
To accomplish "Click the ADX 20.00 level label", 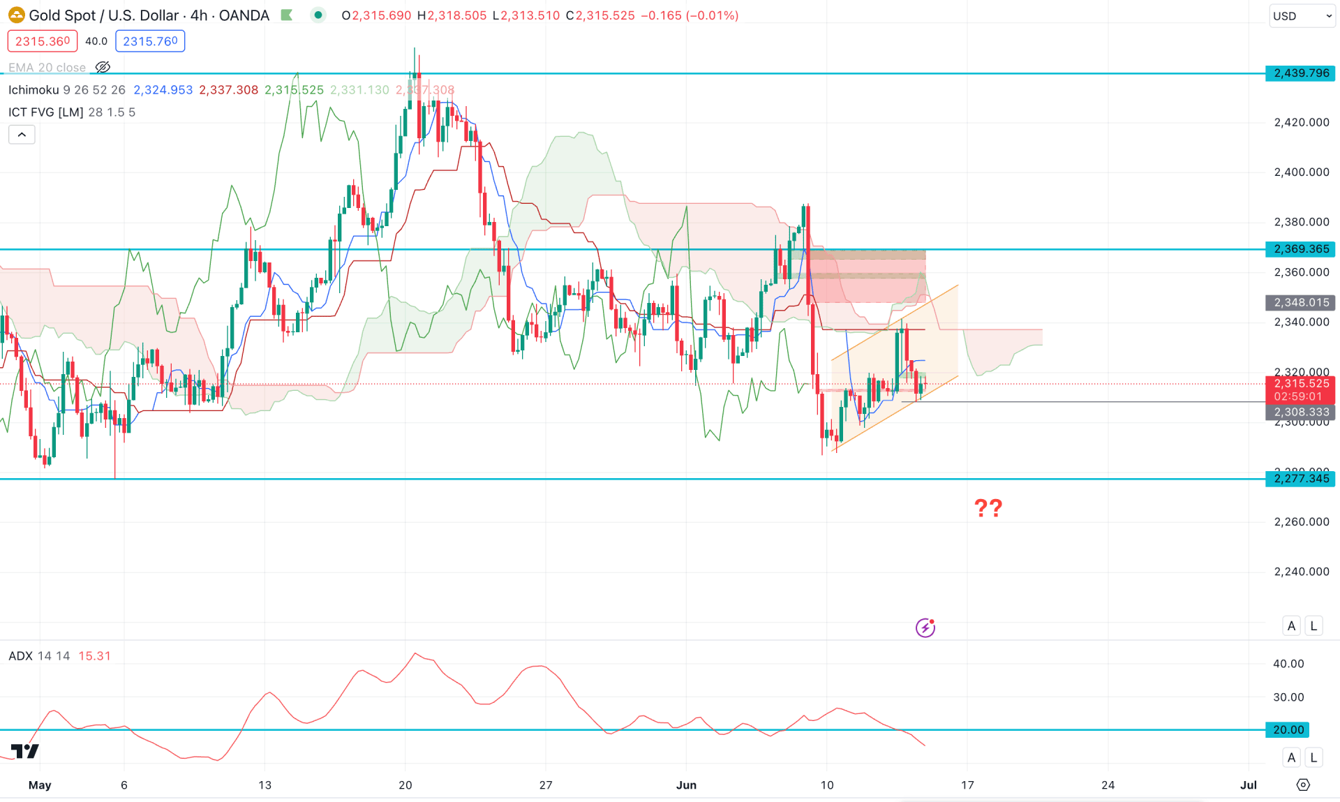I will 1288,730.
